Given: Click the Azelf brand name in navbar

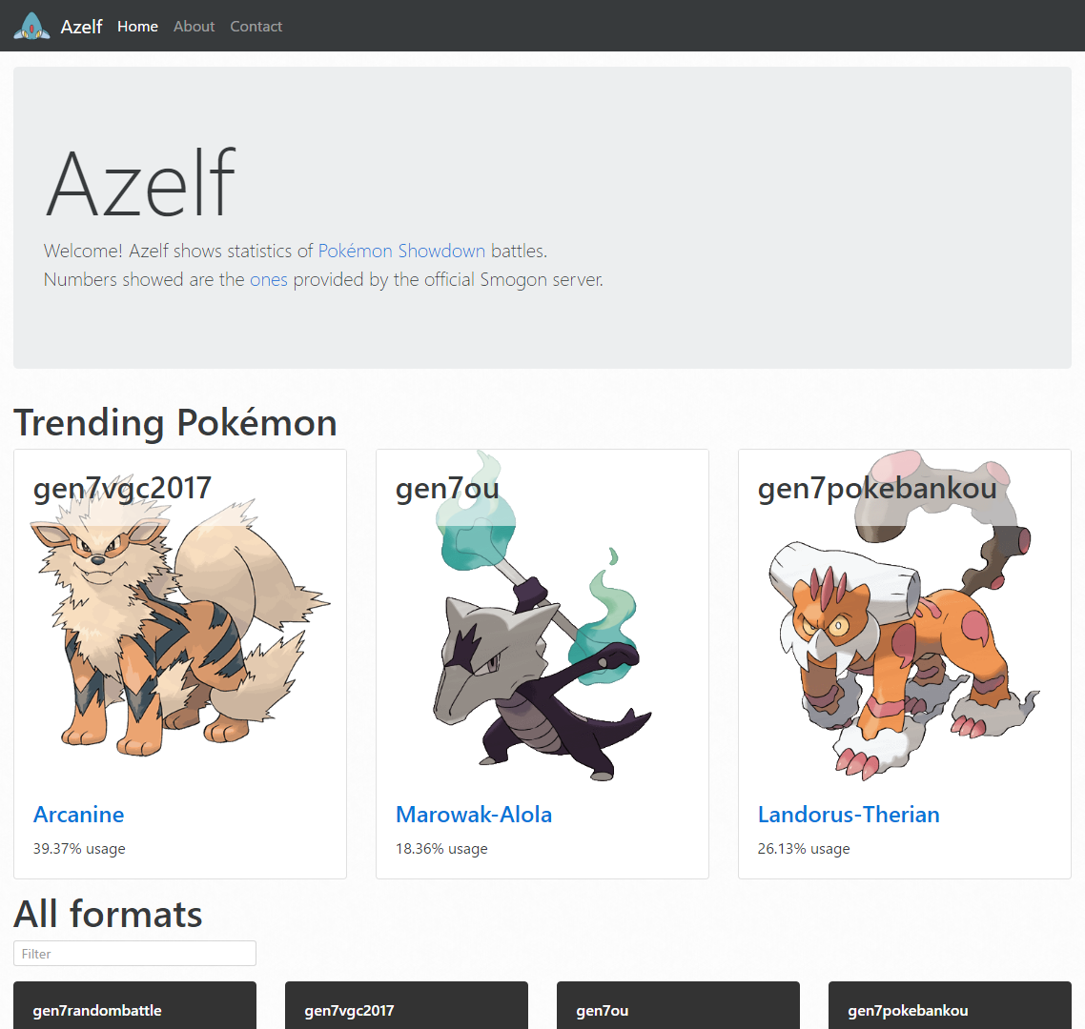Looking at the screenshot, I should click(x=81, y=27).
